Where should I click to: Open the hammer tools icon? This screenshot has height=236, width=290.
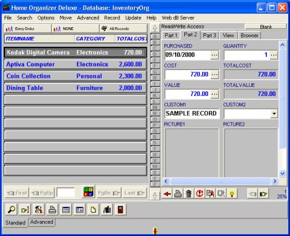39,209
